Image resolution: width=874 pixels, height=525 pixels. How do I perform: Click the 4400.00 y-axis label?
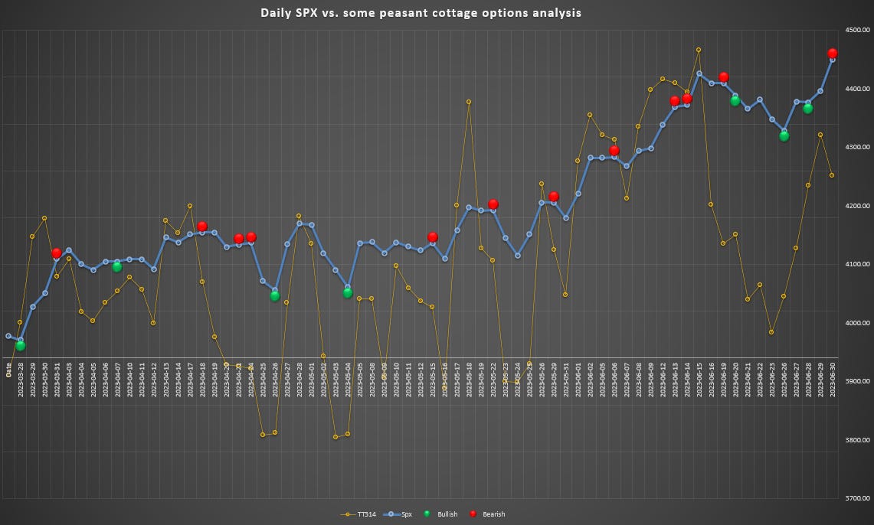[857, 89]
